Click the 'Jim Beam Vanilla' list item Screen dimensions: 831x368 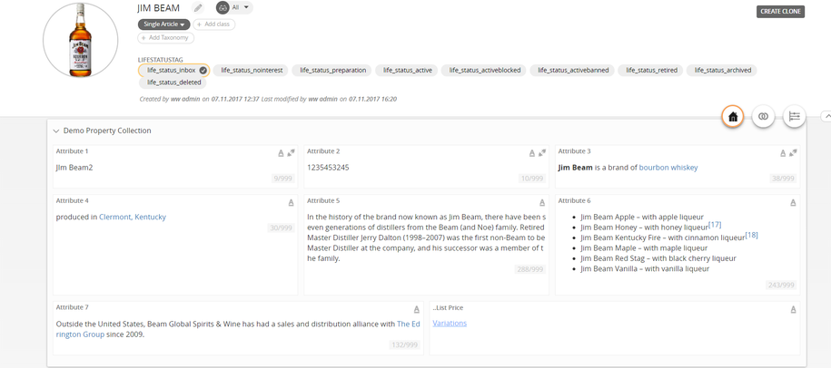[645, 268]
